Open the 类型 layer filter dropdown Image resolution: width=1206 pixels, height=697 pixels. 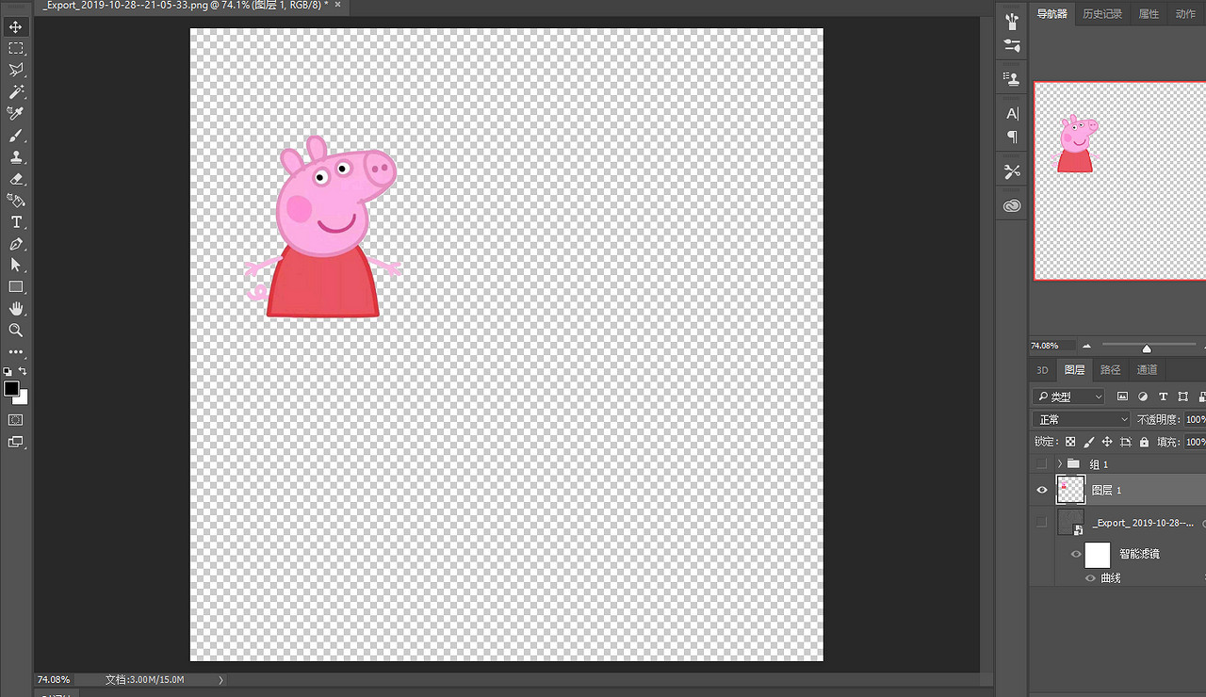pos(1068,397)
